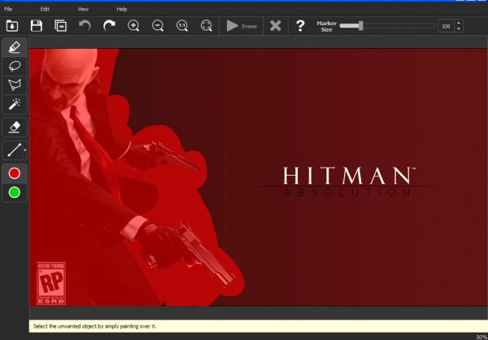The image size is (488, 340).
Task: Redo the last action
Action: click(x=109, y=25)
